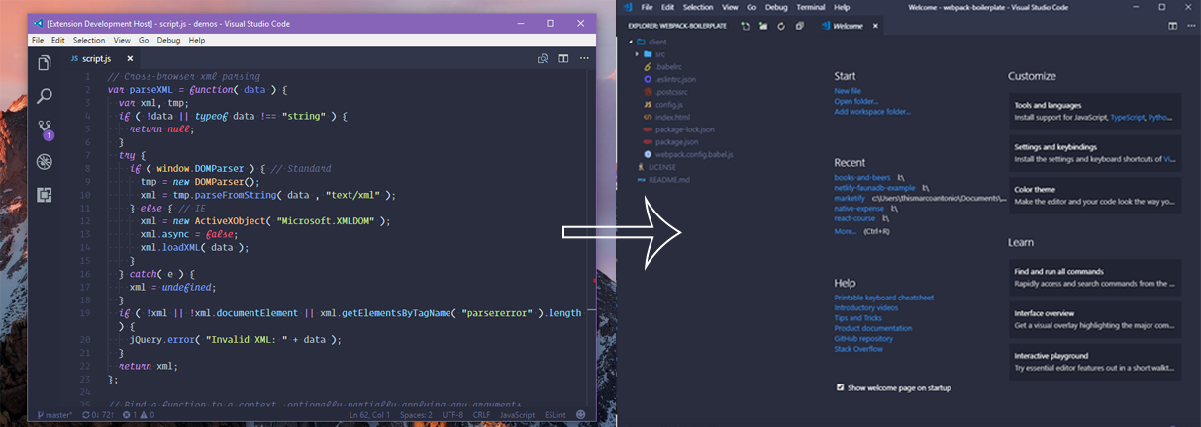1201x427 pixels.
Task: Click Color theme card
Action: tap(1095, 194)
